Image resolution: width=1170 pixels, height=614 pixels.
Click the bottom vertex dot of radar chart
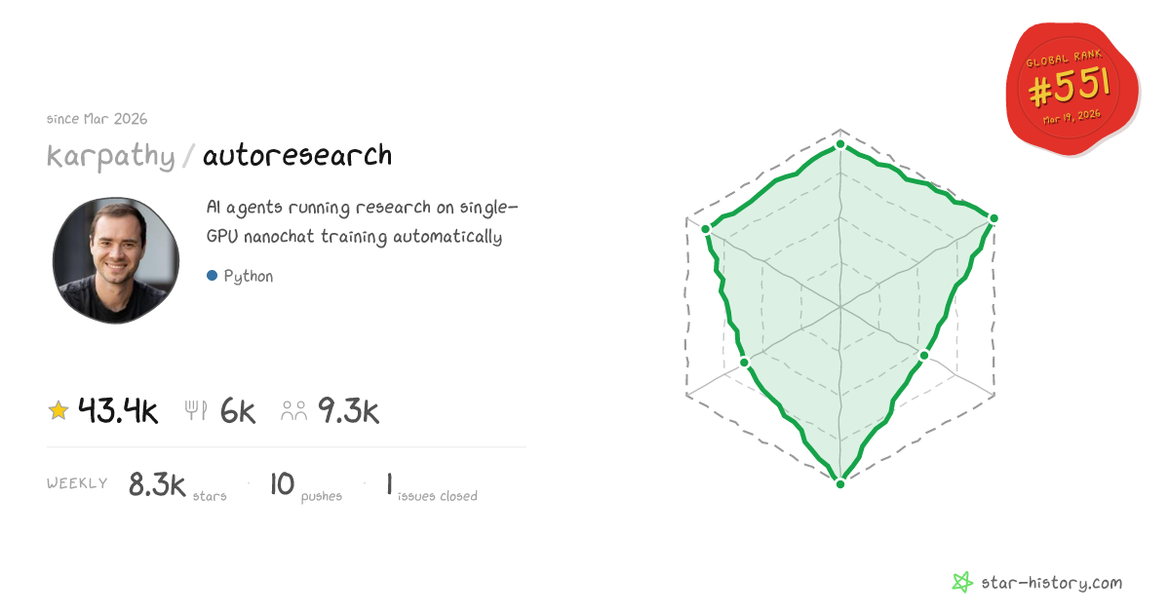pyautogui.click(x=840, y=483)
